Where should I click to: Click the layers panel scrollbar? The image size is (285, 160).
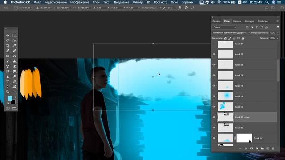(278, 71)
